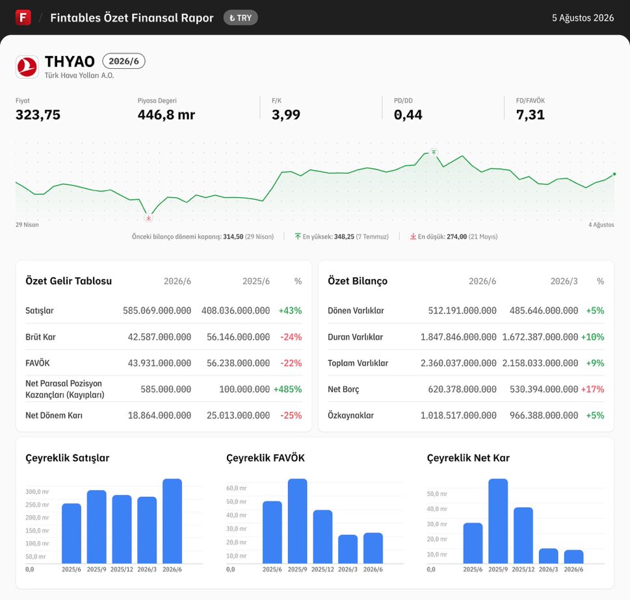Click the FAVÖK 2025/6 value 56.238.000.000

(238, 363)
